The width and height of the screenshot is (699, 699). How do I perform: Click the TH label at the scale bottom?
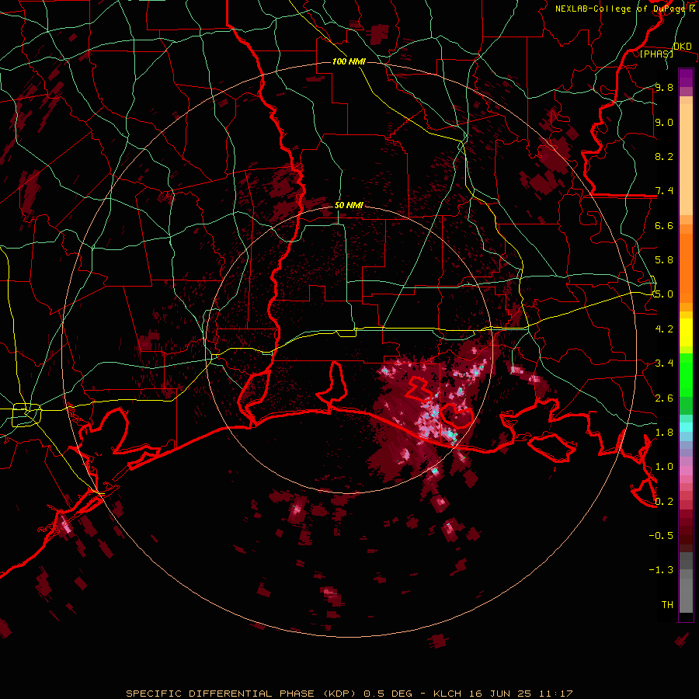pos(667,605)
